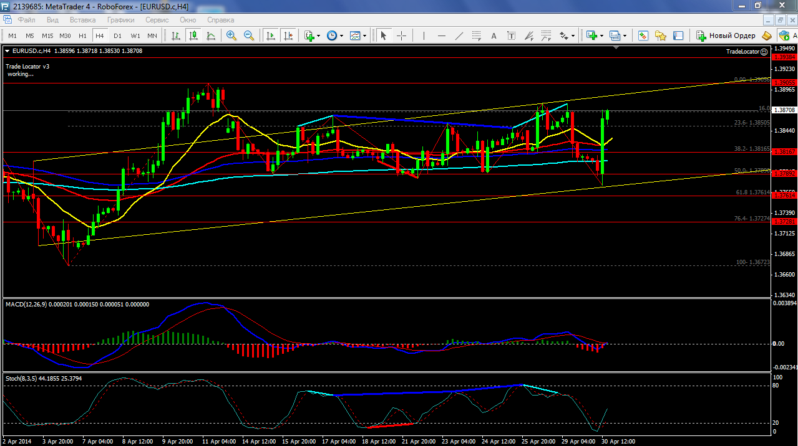Open the Файл menu
Viewport: 798px width, 446px height.
tap(27, 19)
